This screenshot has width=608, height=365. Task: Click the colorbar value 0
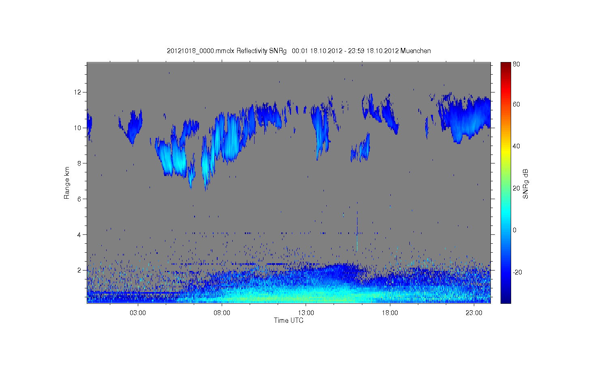515,230
